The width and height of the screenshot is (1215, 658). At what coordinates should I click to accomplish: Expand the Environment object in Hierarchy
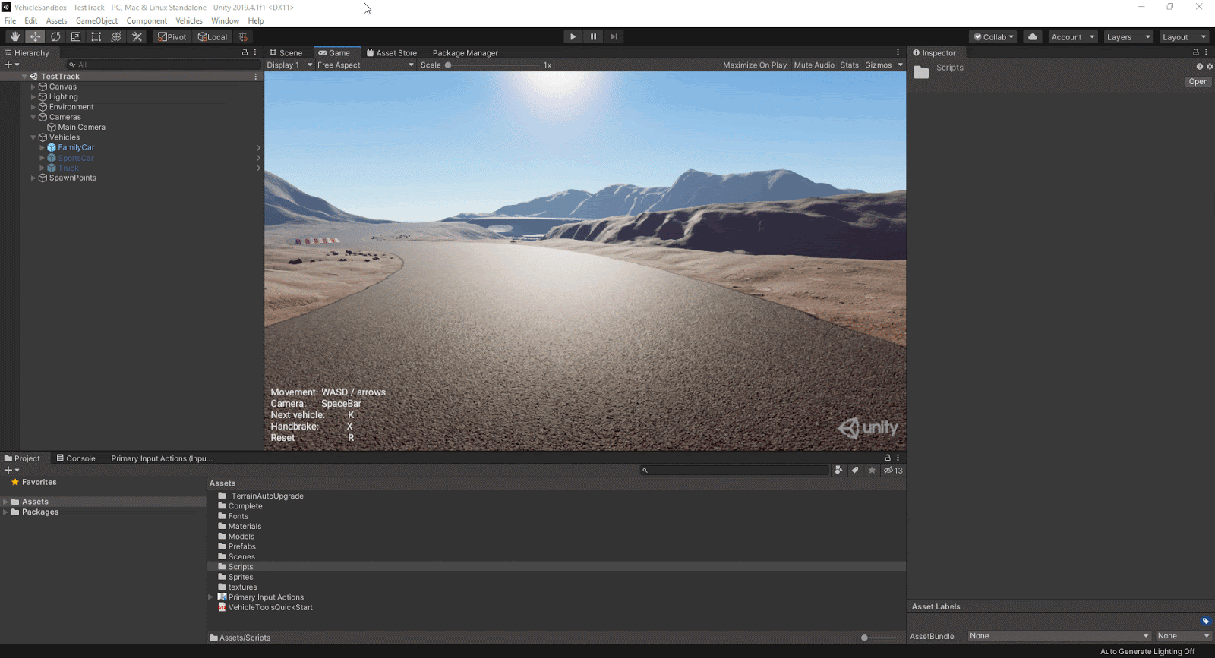pos(33,107)
